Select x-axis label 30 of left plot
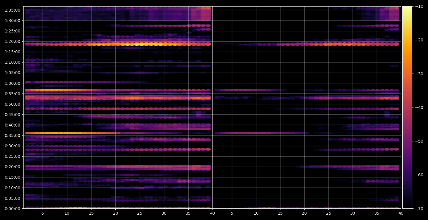The image size is (428, 220). point(164,213)
